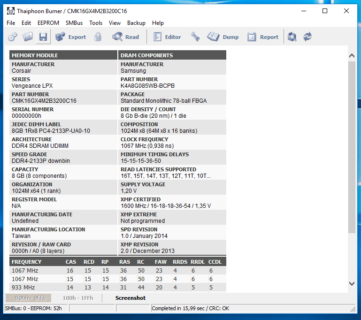Click the Taiwan manufacturing location value

pos(21,236)
